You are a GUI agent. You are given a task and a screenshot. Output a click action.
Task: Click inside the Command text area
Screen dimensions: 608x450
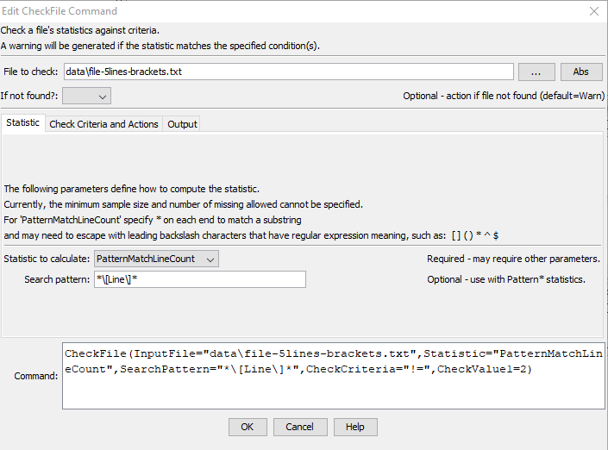coord(334,376)
